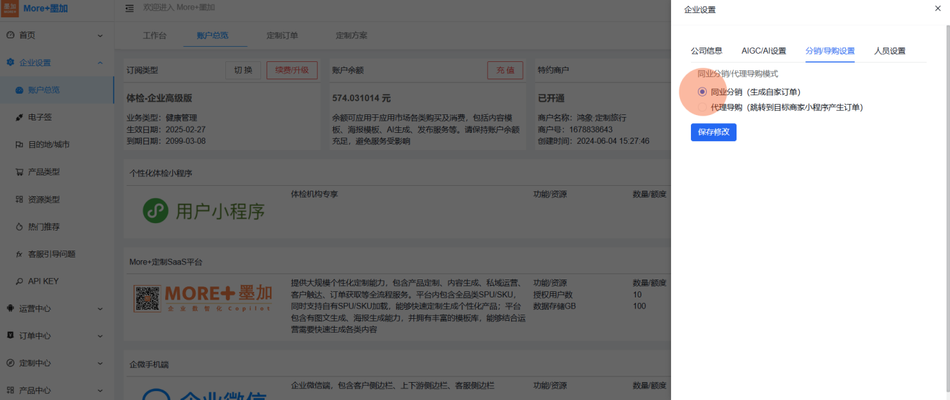This screenshot has height=400, width=950.
Task: Click the 热门推荐 flame icon
Action: click(19, 227)
